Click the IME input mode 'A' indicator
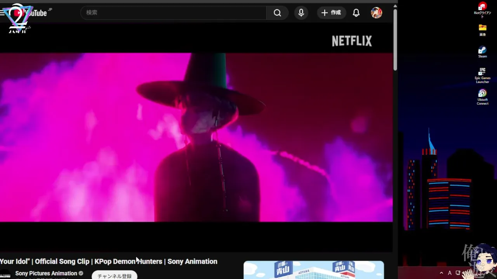Screen dimensions: 497x279 pyautogui.click(x=450, y=273)
